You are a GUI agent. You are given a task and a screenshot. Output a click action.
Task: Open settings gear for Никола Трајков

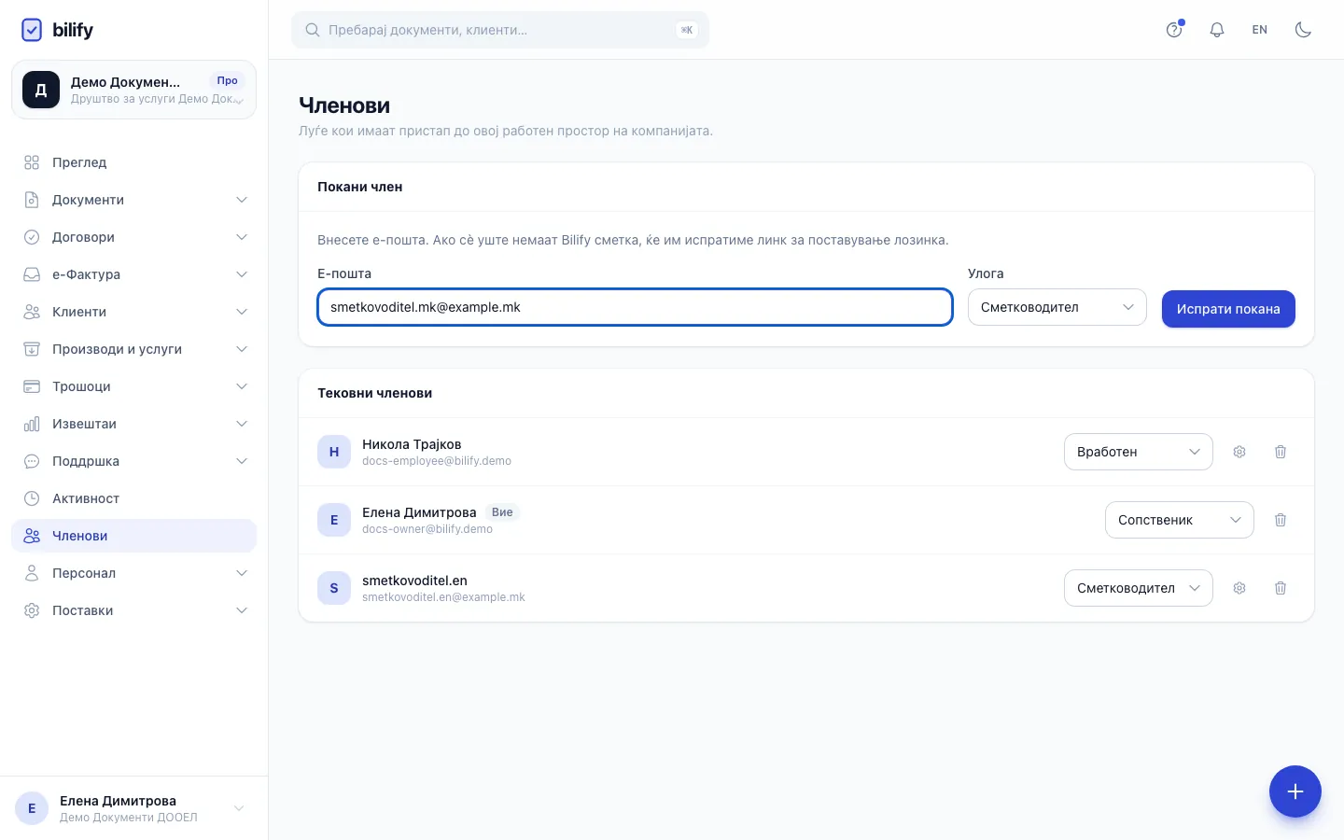(x=1239, y=452)
